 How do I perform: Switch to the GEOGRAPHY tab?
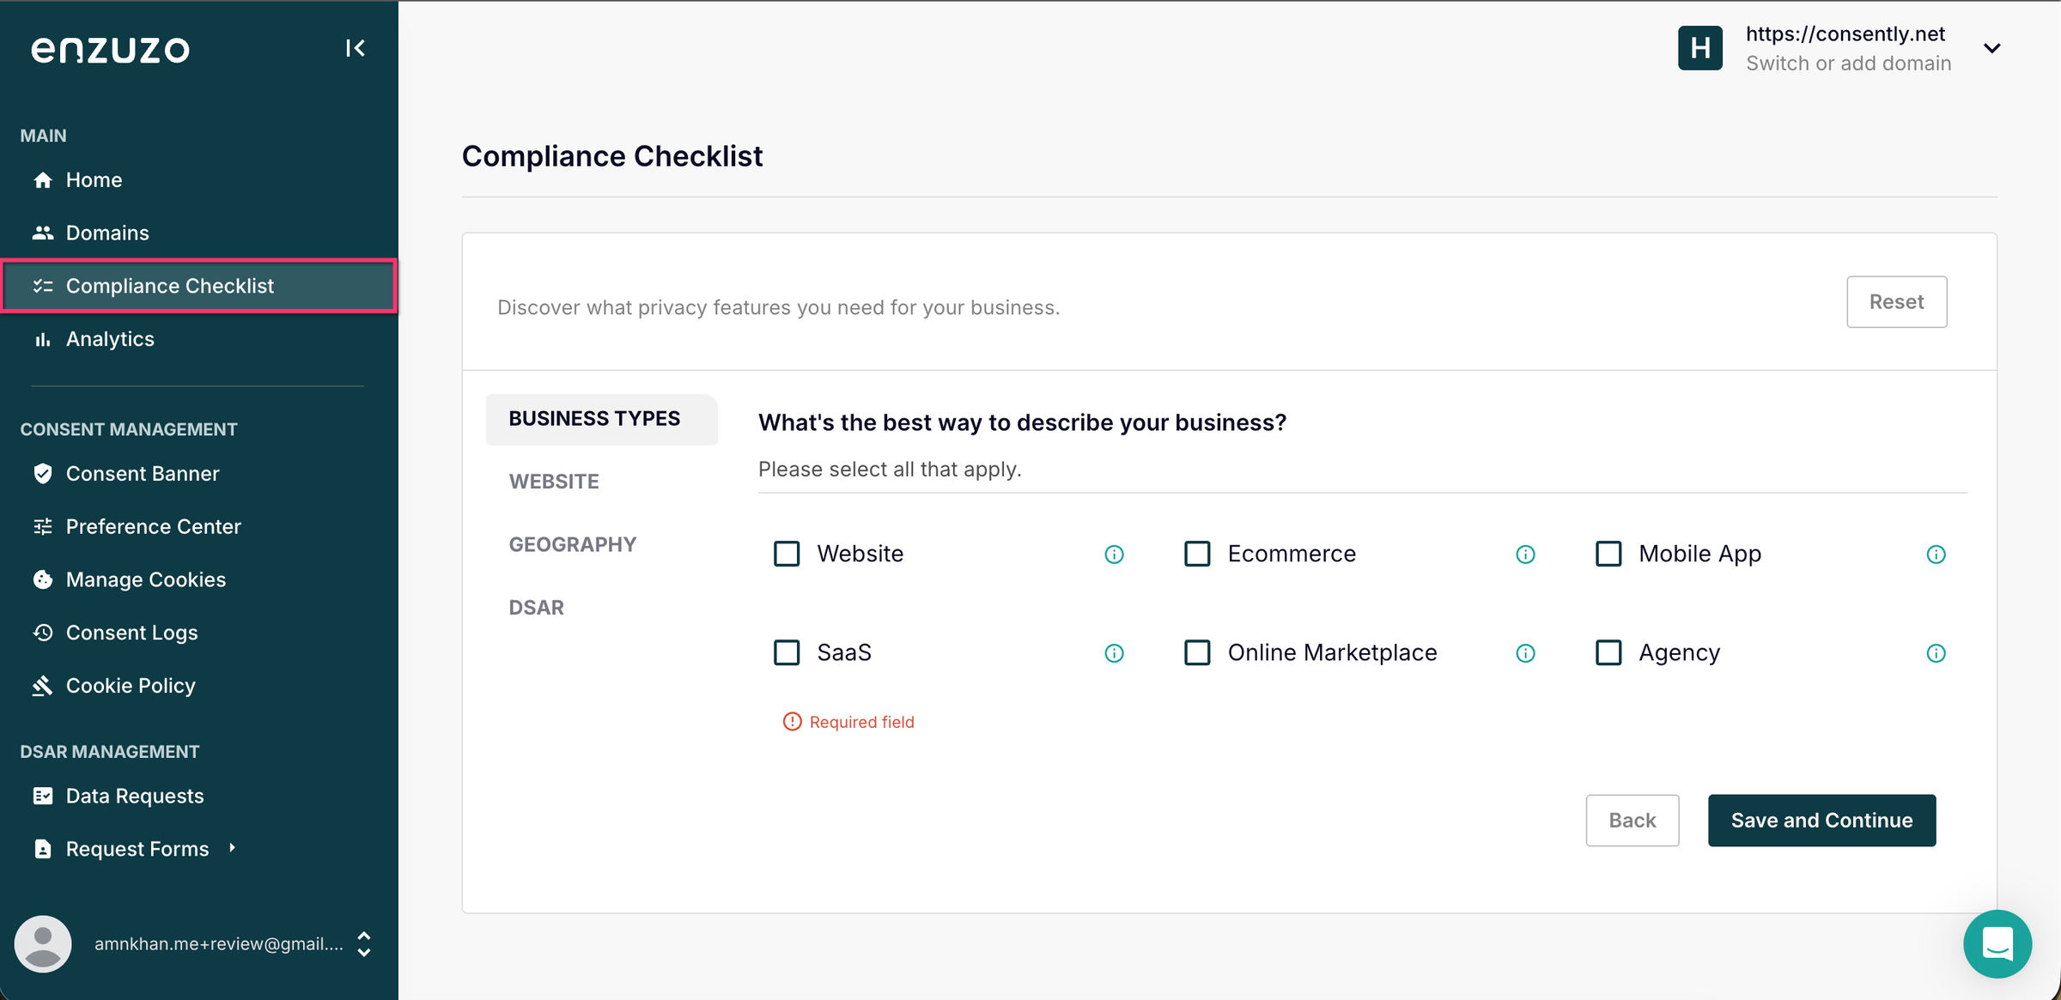tap(573, 545)
